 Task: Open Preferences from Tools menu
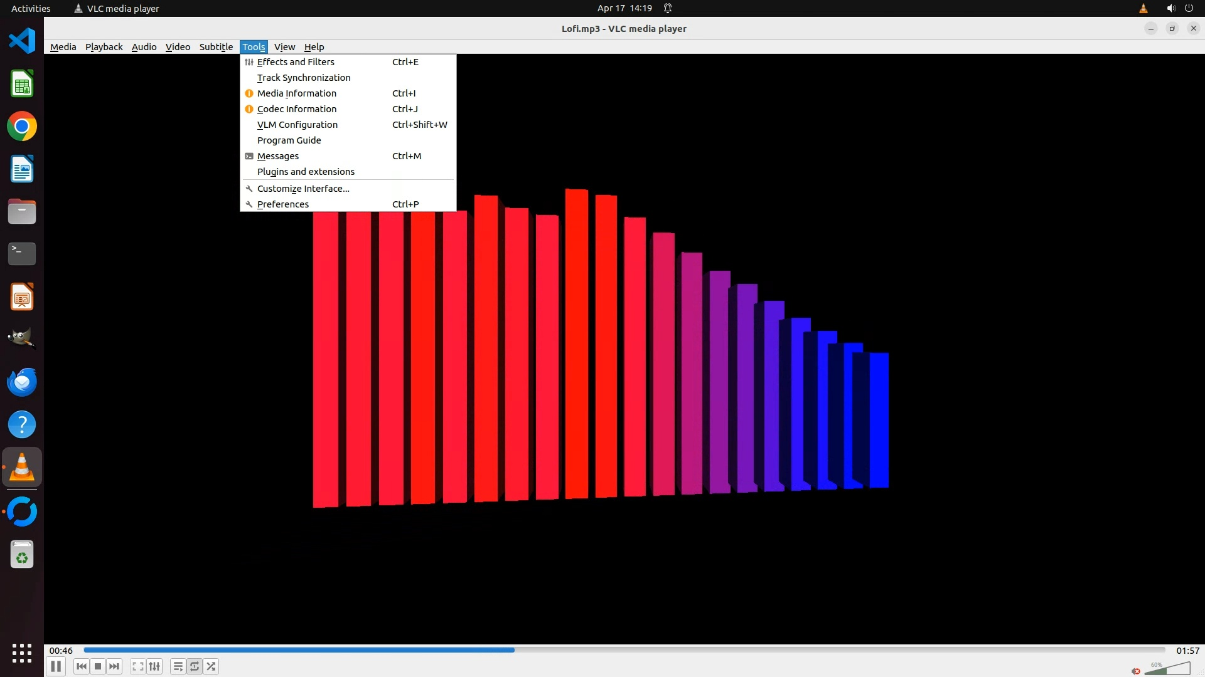pos(283,204)
